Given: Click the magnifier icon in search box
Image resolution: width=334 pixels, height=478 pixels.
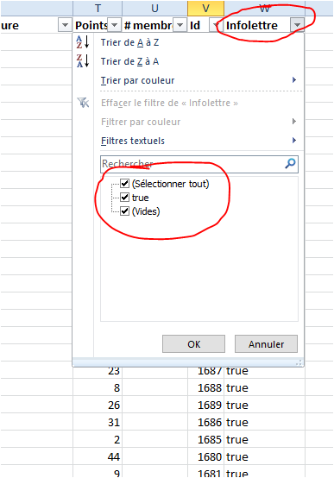Looking at the screenshot, I should click(x=290, y=164).
